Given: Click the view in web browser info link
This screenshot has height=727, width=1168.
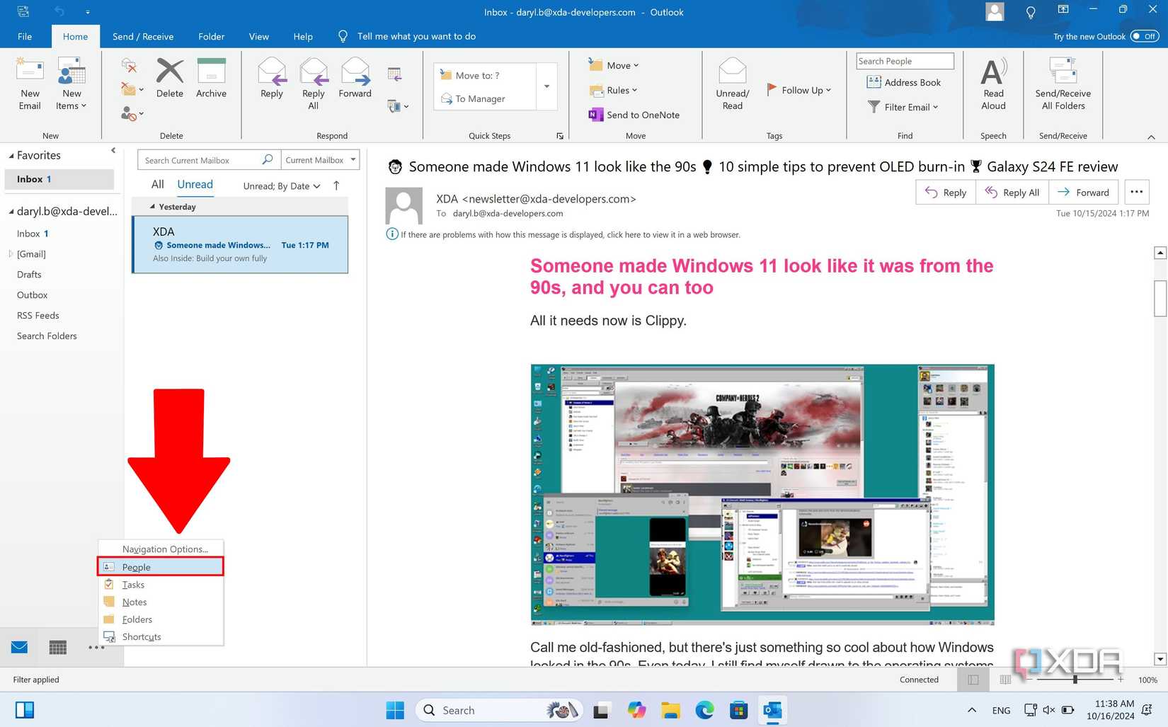Looking at the screenshot, I should [570, 235].
